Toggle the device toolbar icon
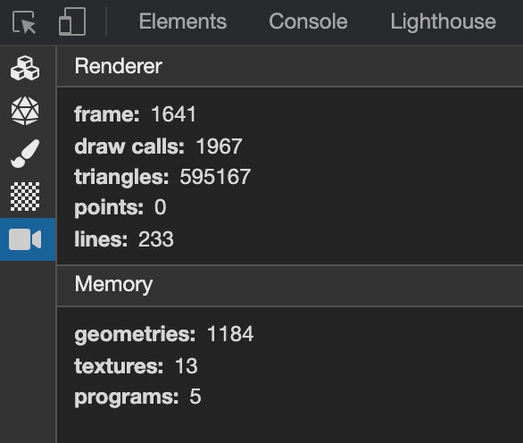Image resolution: width=523 pixels, height=443 pixels. coord(72,21)
